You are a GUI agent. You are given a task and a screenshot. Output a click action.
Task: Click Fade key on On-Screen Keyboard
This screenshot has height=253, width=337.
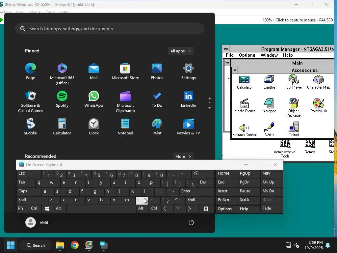point(272,209)
